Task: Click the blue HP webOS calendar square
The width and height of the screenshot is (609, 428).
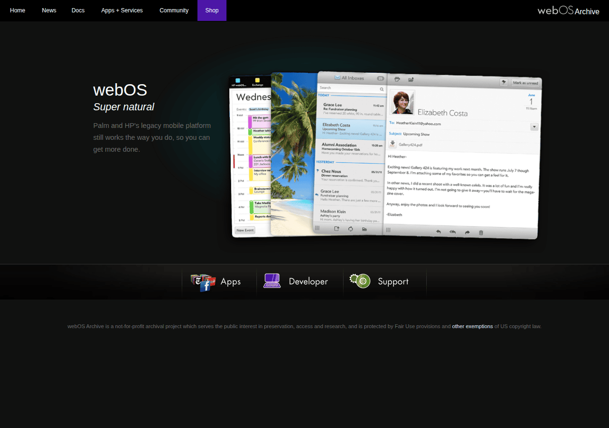Action: [x=237, y=80]
